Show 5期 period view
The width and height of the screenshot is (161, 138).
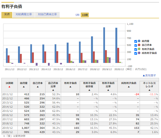[x=77, y=15]
